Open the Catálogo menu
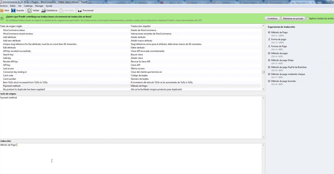Screen dimensions: 334x174 (28, 6)
